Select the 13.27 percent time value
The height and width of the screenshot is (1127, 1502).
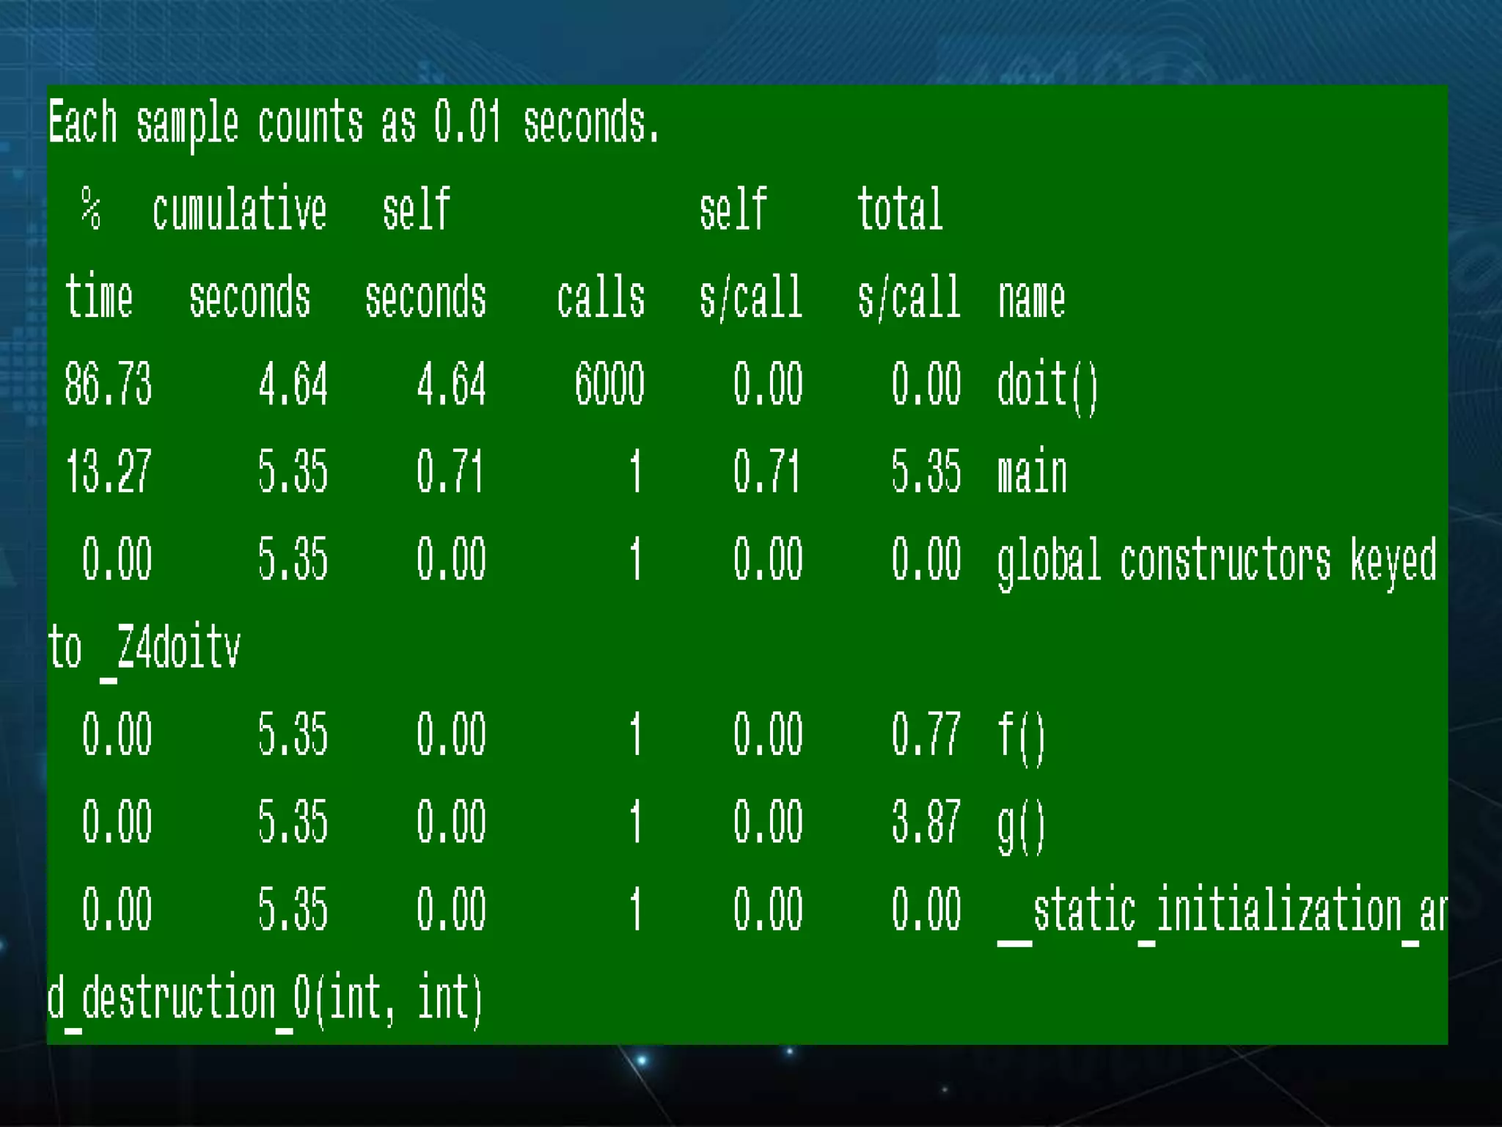[108, 472]
